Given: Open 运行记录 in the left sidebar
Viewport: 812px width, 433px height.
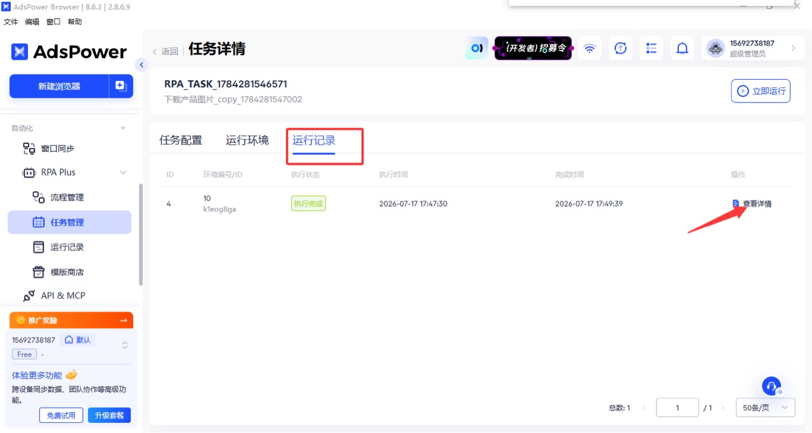Looking at the screenshot, I should [x=67, y=247].
